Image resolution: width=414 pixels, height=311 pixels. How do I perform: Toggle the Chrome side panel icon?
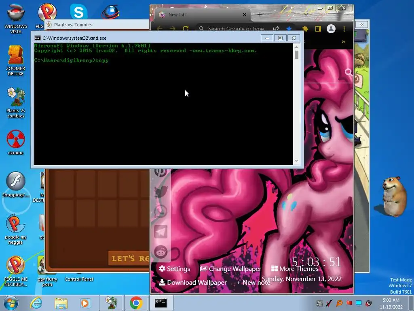click(x=318, y=29)
